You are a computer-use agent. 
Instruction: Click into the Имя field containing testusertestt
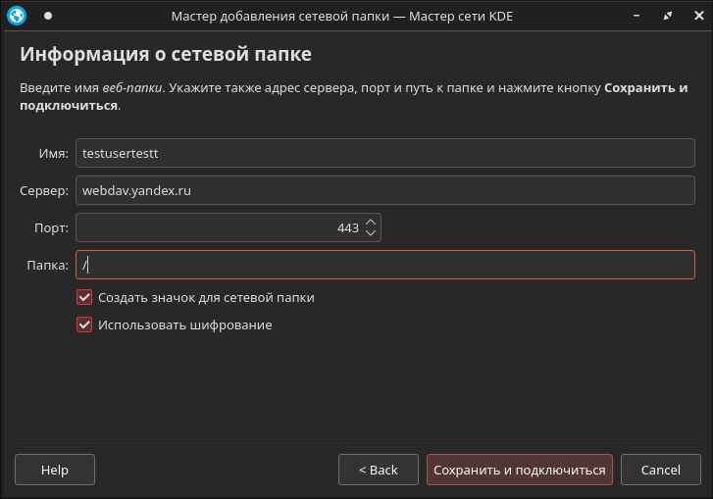(x=384, y=153)
